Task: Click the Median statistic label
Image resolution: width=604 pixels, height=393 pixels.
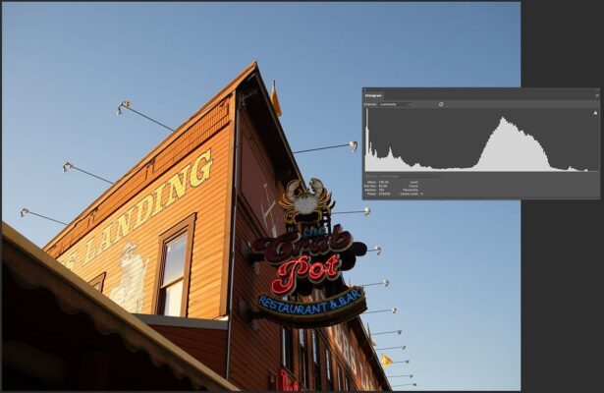Action: click(x=370, y=190)
